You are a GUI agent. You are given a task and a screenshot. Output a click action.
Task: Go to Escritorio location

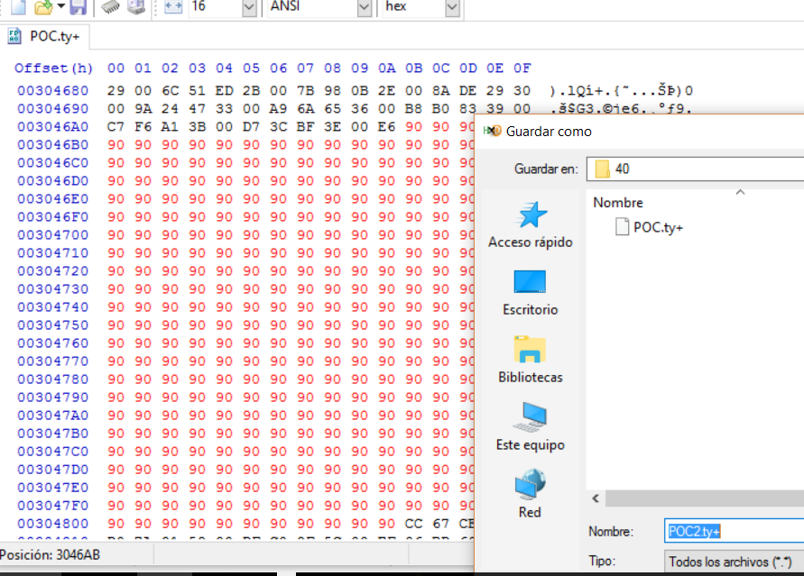(x=530, y=293)
